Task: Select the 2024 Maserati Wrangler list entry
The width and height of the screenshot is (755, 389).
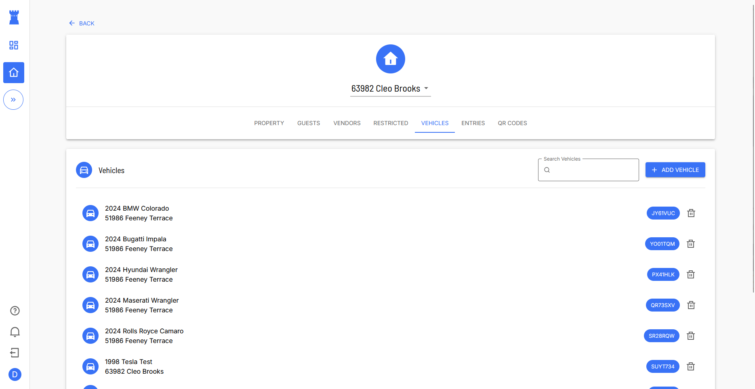Action: pos(142,305)
